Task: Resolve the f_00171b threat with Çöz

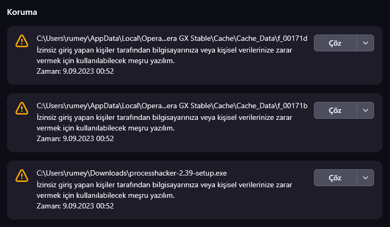Action: click(335, 110)
